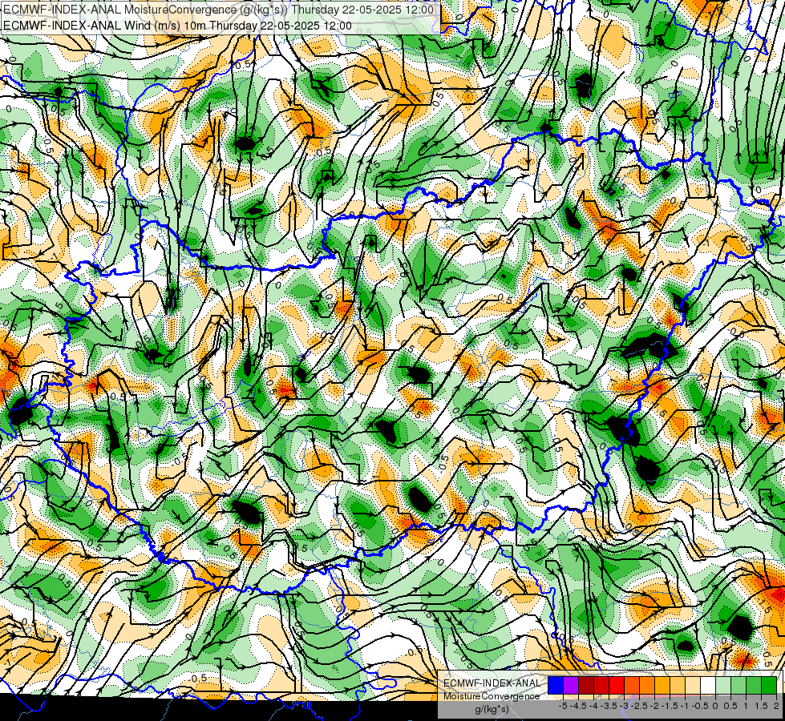The height and width of the screenshot is (721, 785).
Task: Pick the legend swatch between 0.5 and 1
Action: (738, 685)
